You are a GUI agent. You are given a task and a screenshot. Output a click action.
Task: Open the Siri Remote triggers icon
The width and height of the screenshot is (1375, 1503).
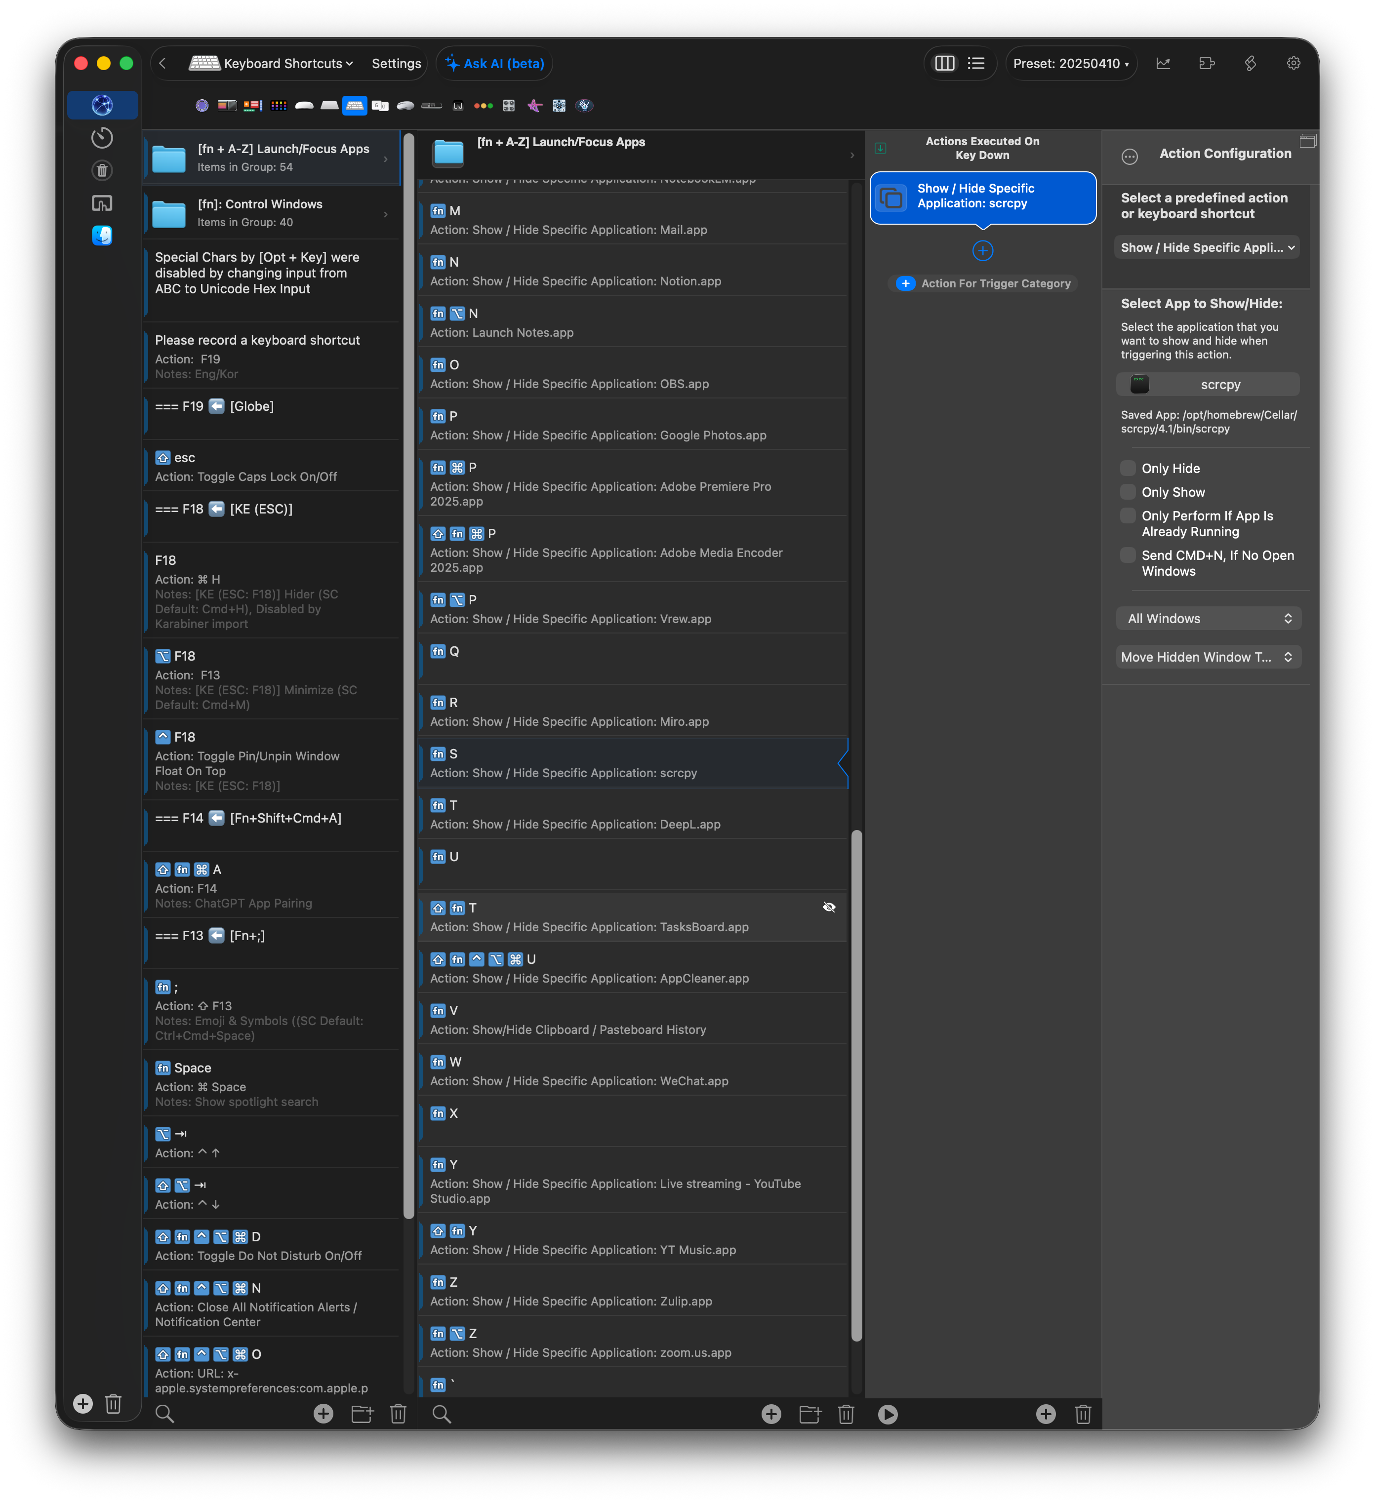pos(432,106)
